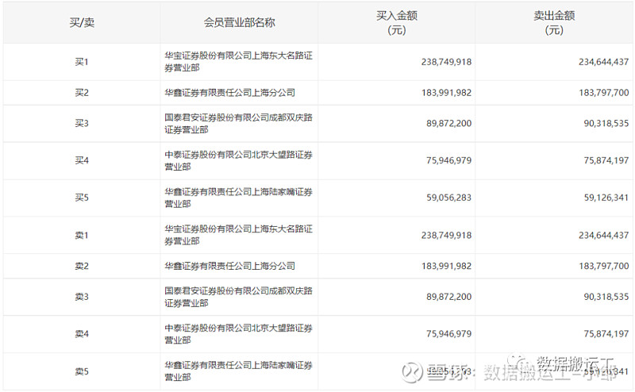Image resolution: width=635 pixels, height=392 pixels.
Task: Select sell amount 59,126,341 in row 买5
Action: point(606,198)
